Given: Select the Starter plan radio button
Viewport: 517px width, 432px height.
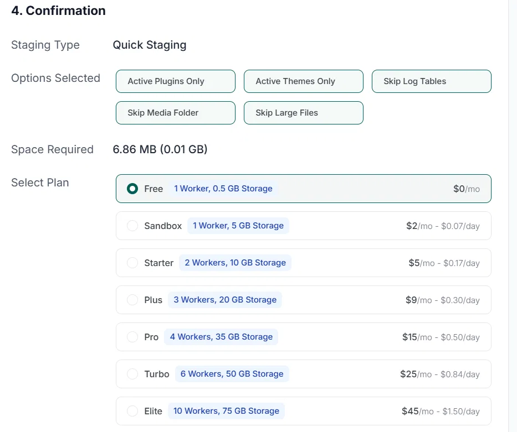Looking at the screenshot, I should point(132,263).
